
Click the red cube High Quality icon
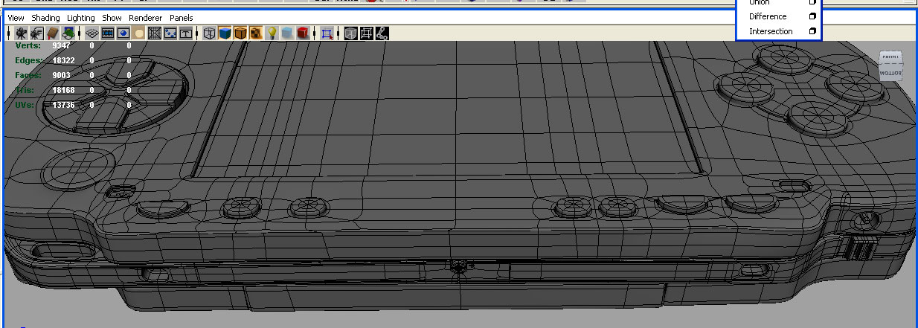(303, 33)
